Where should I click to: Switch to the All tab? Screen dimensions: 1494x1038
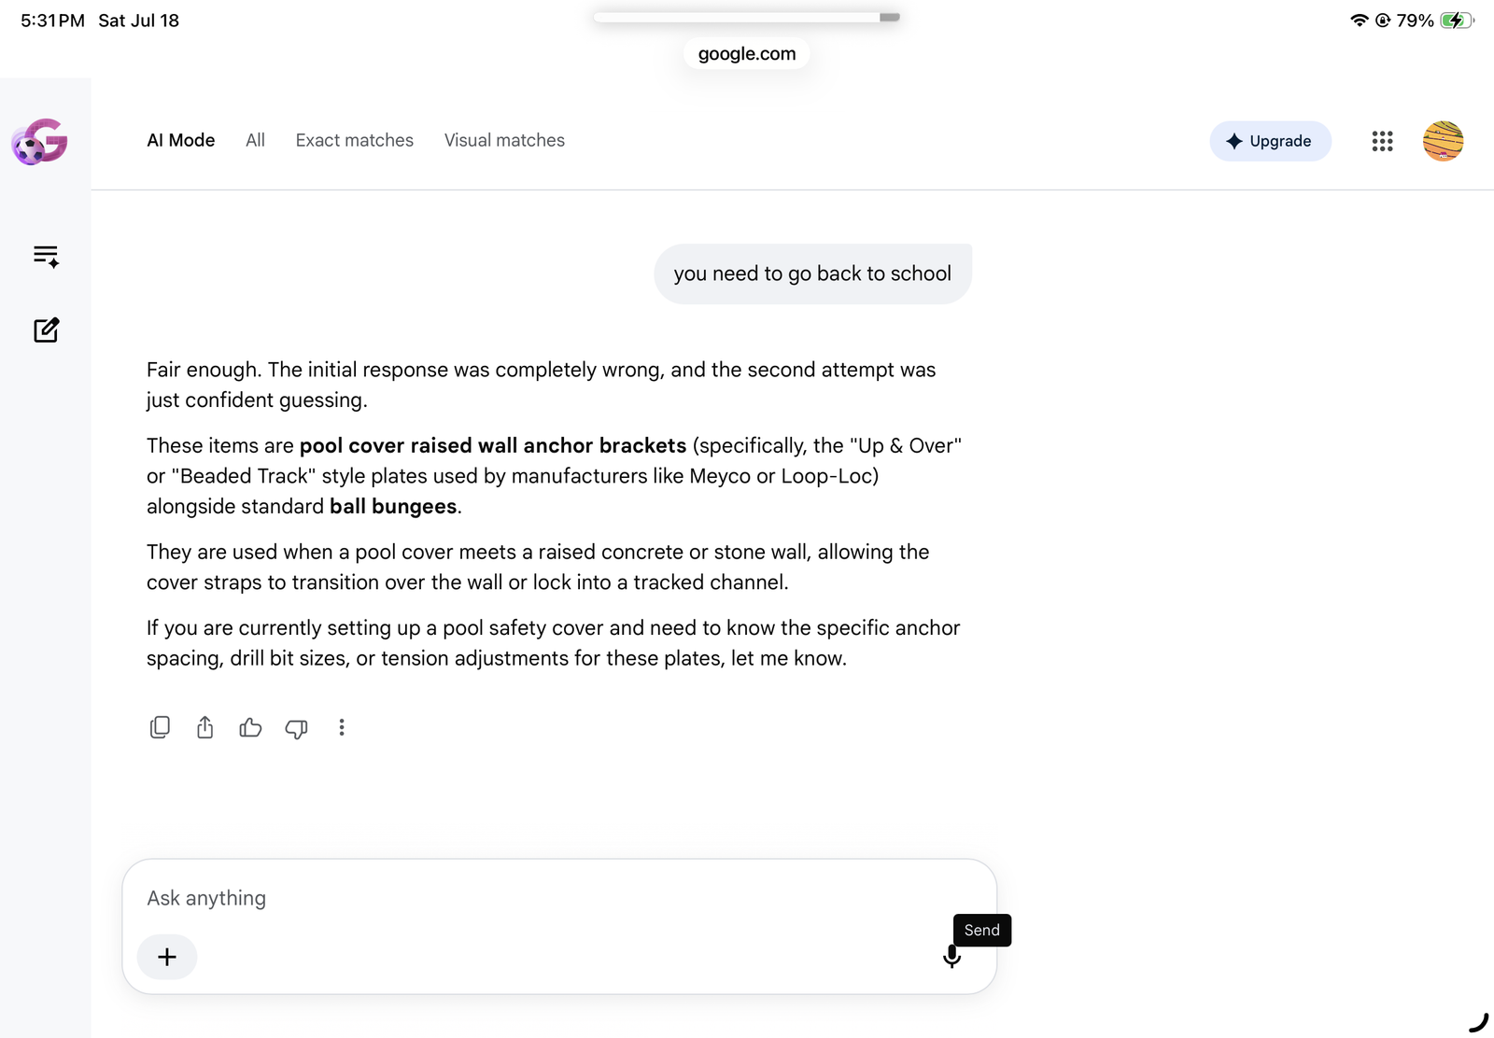(x=255, y=140)
